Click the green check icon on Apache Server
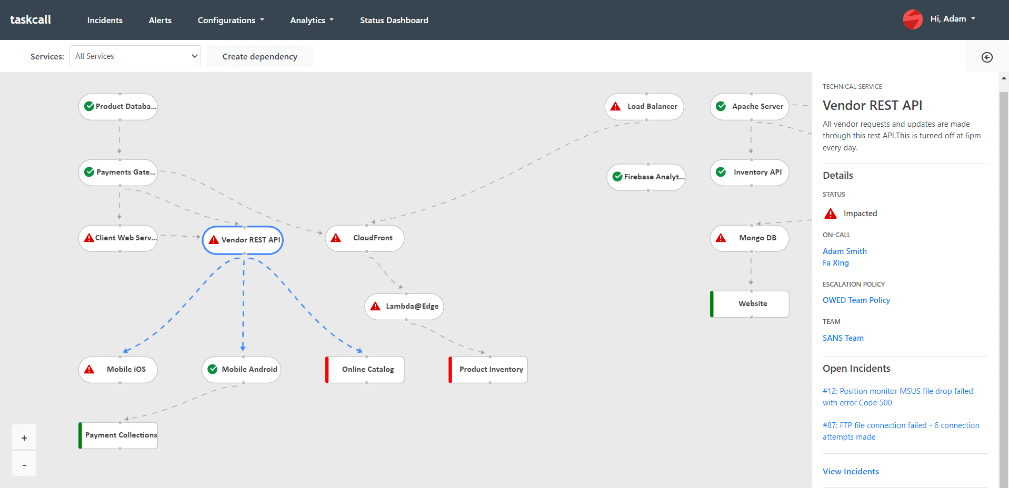 (x=721, y=106)
